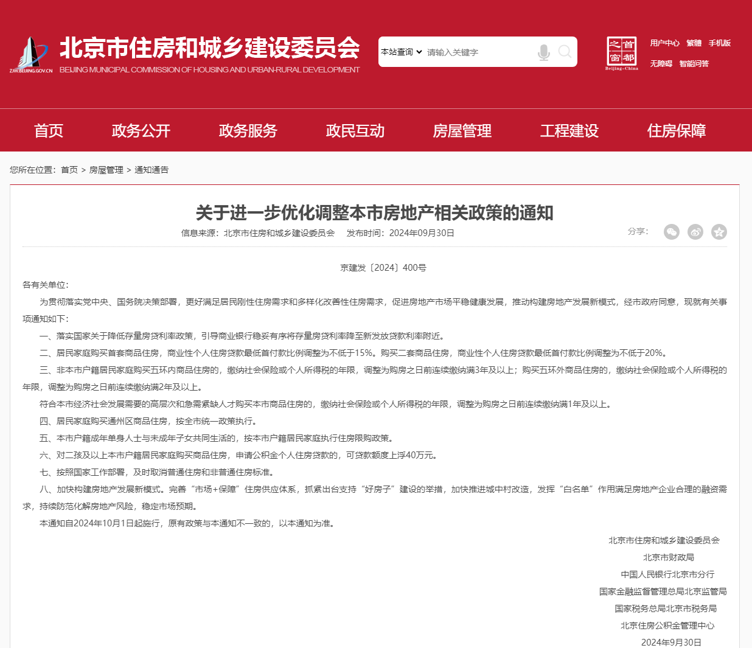Share via the star (QZone) icon
Image resolution: width=752 pixels, height=648 pixels.
click(719, 232)
